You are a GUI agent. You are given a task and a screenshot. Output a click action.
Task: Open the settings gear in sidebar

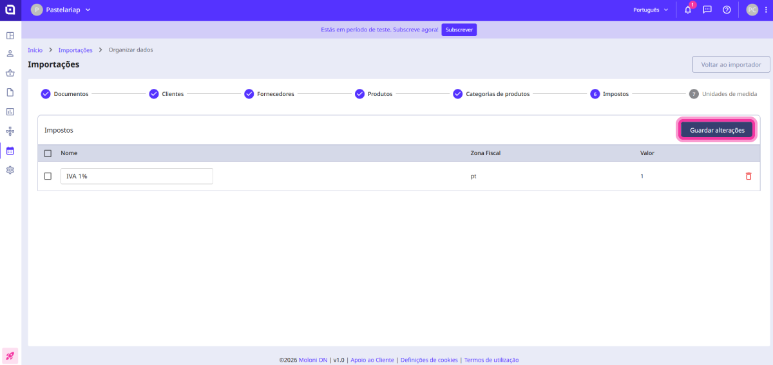[10, 170]
